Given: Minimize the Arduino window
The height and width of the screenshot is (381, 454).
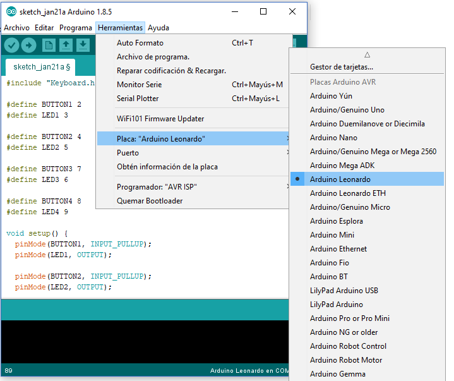Looking at the screenshot, I should (x=235, y=11).
